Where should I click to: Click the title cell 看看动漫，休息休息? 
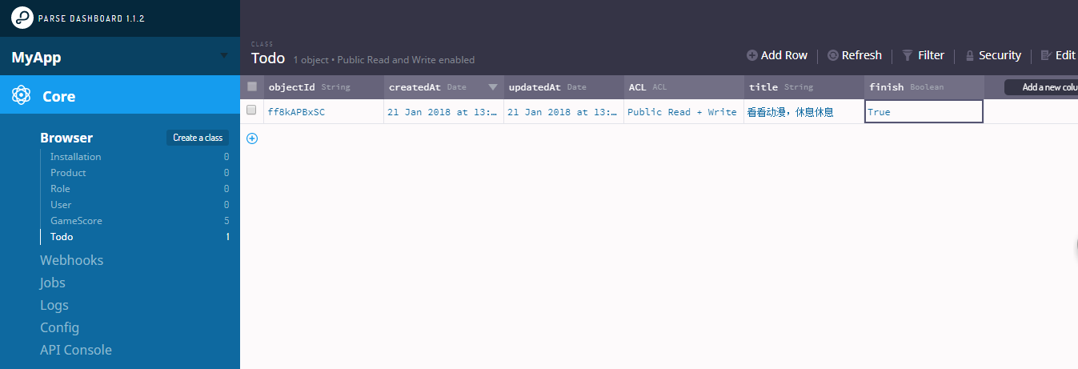point(803,112)
